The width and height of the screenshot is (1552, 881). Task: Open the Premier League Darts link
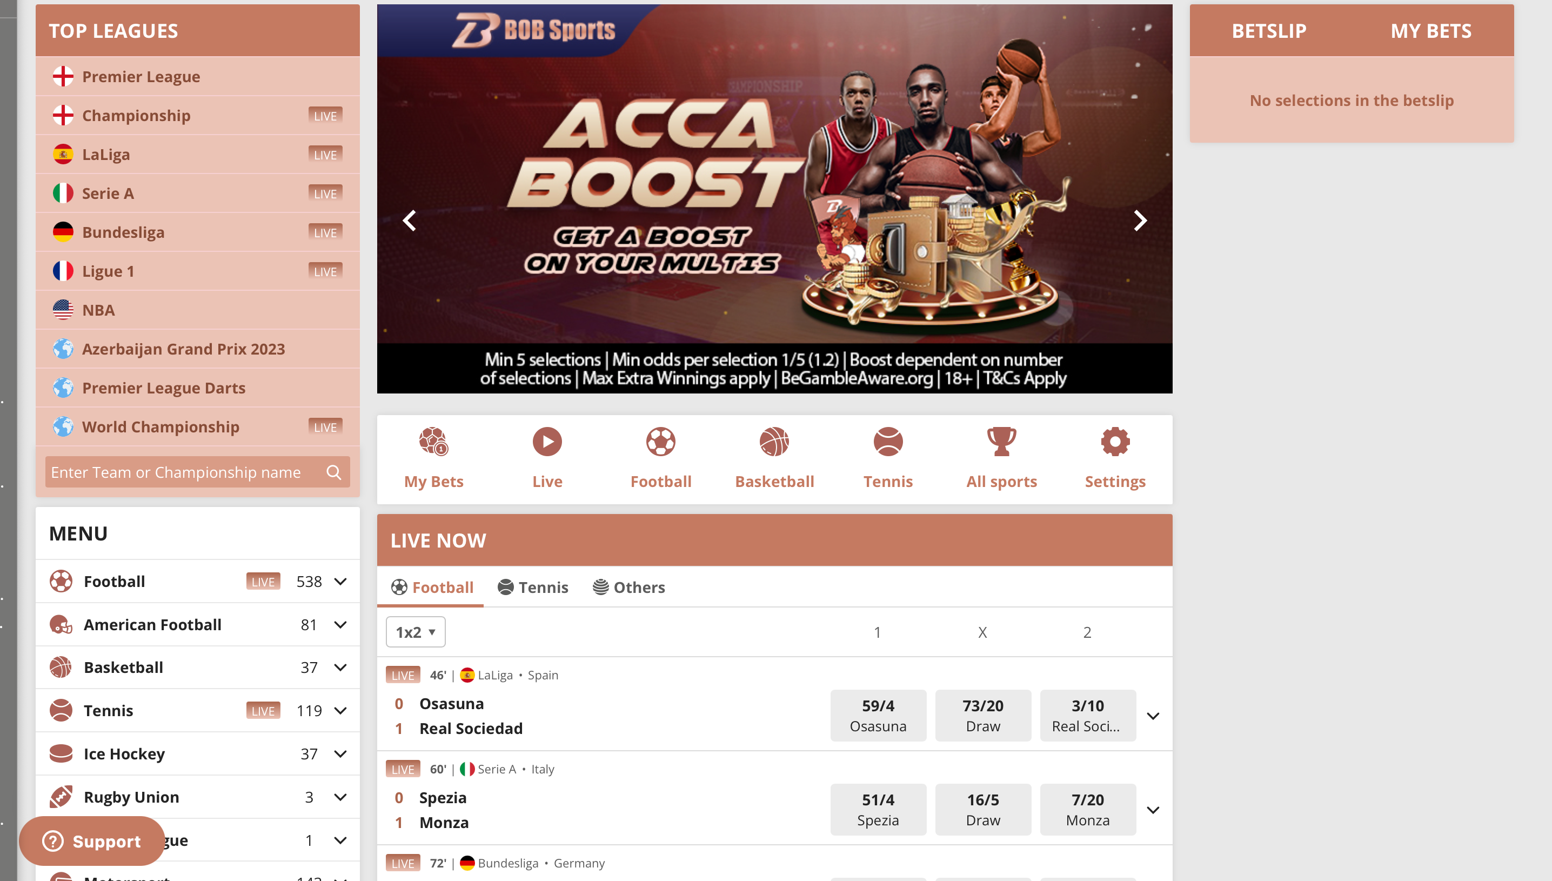coord(163,387)
